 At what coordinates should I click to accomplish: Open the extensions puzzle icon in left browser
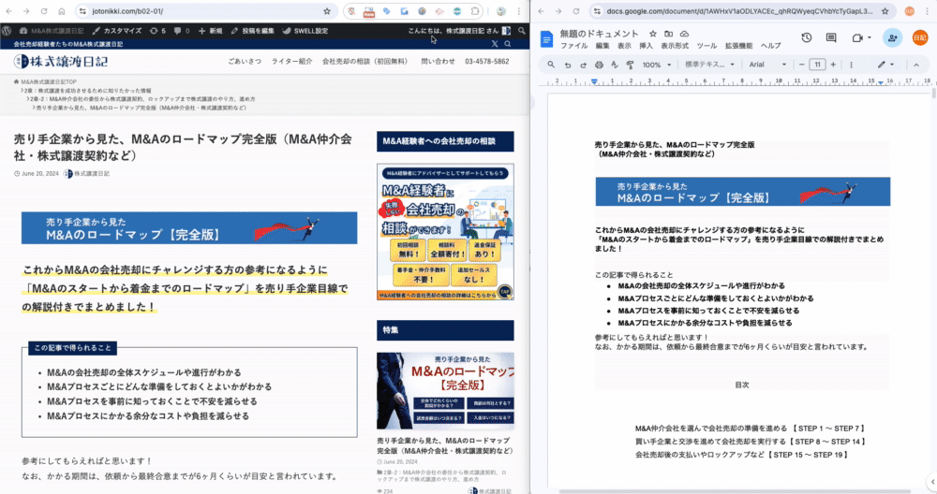475,10
